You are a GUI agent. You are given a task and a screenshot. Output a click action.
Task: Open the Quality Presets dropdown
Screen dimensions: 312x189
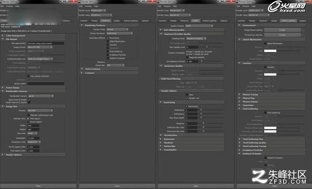(x=199, y=26)
